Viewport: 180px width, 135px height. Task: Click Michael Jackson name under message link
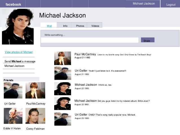tap(14, 66)
